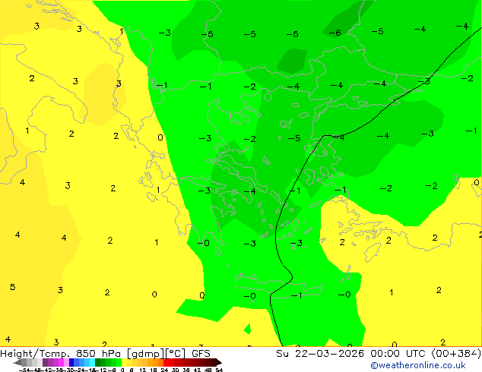Click the "-54" label under the color scale
The height and width of the screenshot is (372, 482).
pyautogui.click(x=24, y=370)
